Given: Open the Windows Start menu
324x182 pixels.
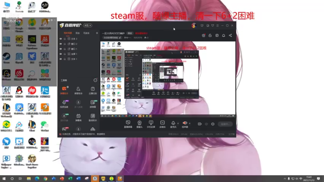Looking at the screenshot, I should point(4,178).
